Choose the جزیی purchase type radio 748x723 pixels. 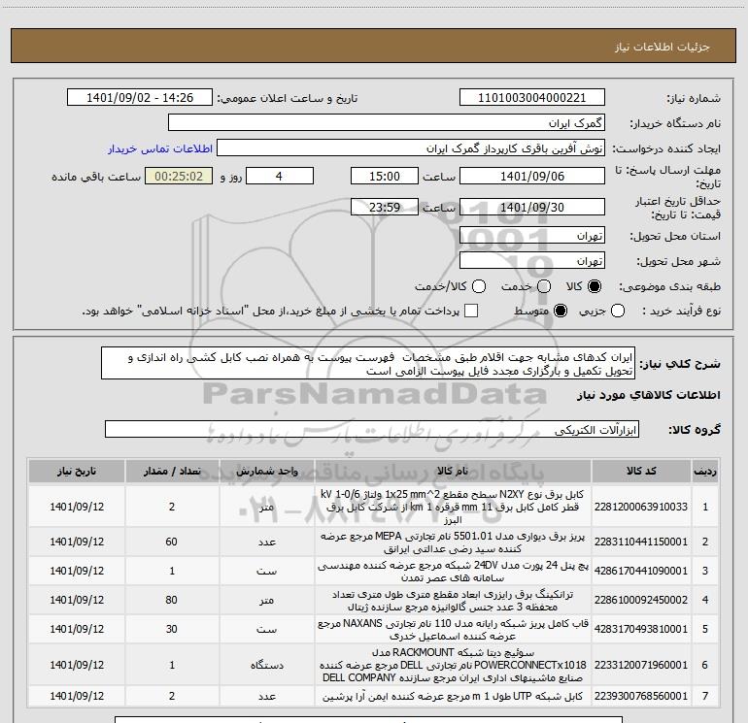pos(618,311)
